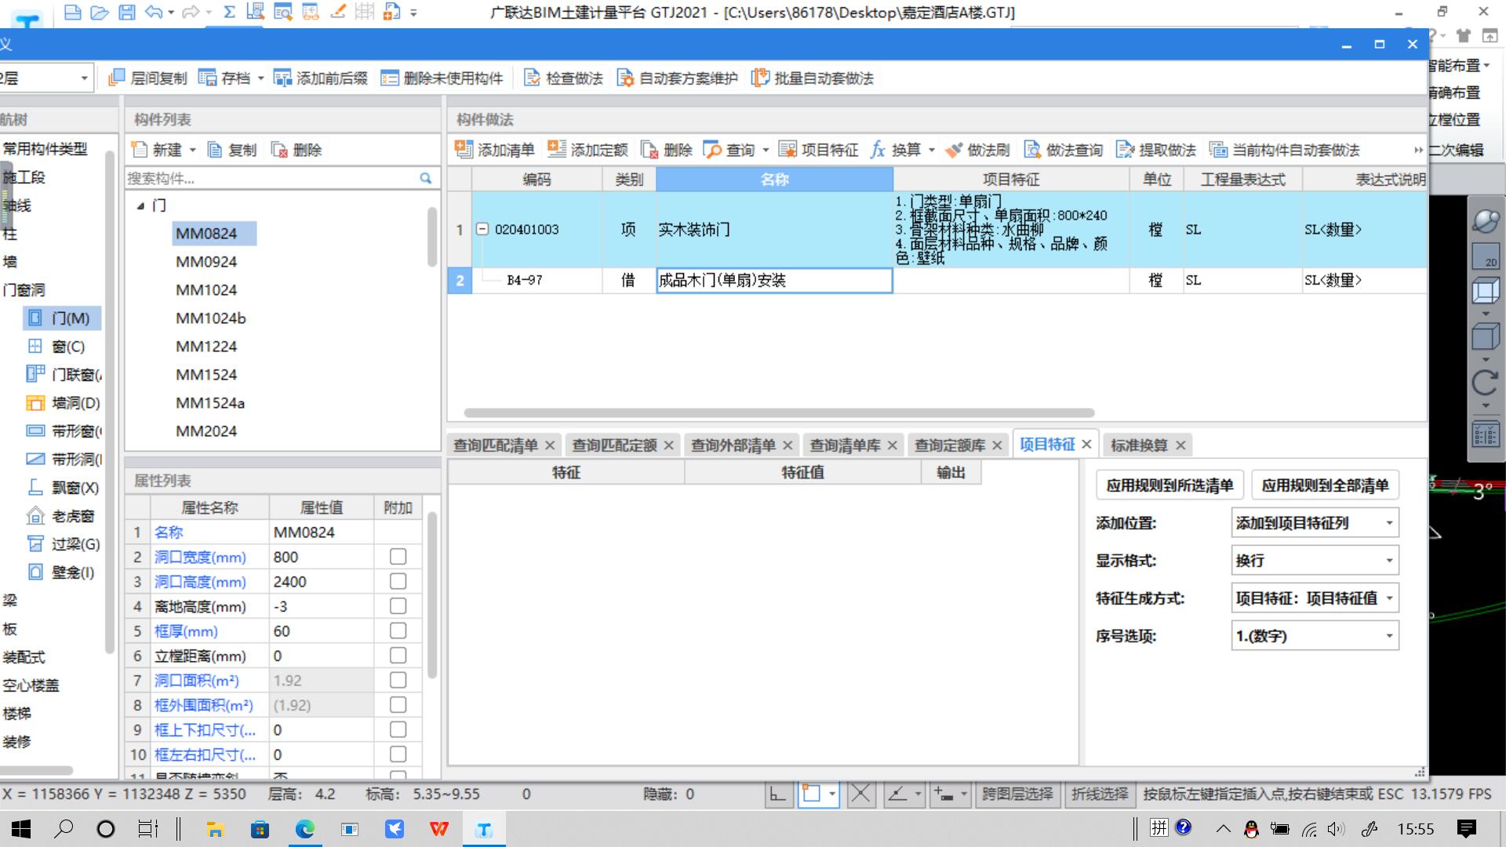The width and height of the screenshot is (1506, 847).
Task: Click 复制 in the component list toolbar
Action: click(x=232, y=150)
